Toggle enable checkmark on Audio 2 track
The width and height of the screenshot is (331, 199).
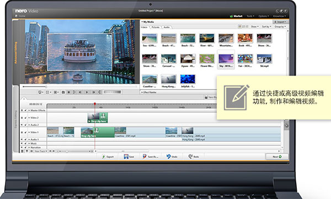(25, 125)
